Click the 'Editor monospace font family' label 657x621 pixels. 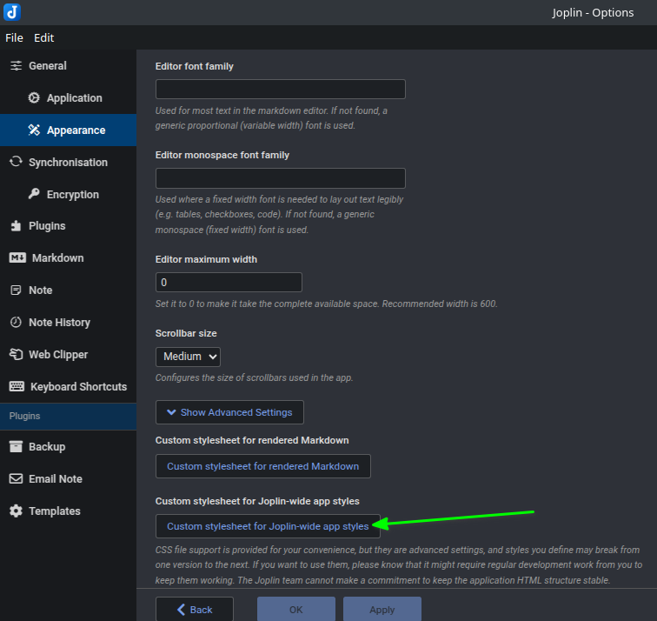pos(222,155)
